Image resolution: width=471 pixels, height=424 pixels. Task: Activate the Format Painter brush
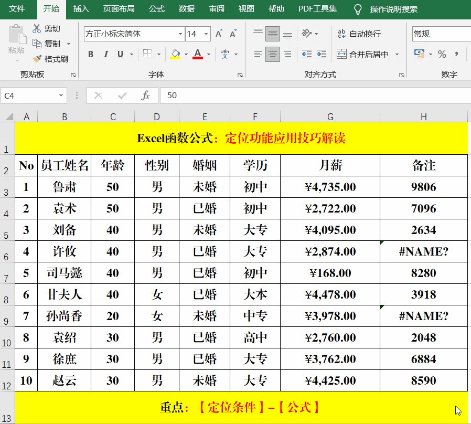pyautogui.click(x=37, y=59)
